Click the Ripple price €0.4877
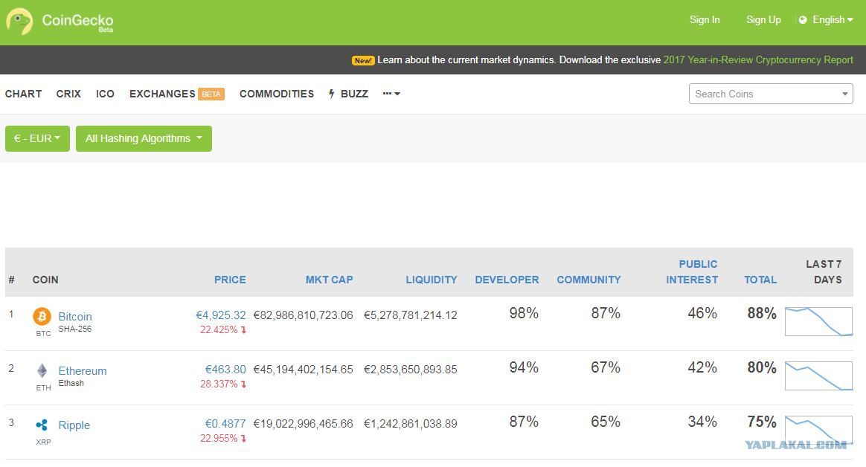The width and height of the screenshot is (866, 467). pyautogui.click(x=225, y=423)
